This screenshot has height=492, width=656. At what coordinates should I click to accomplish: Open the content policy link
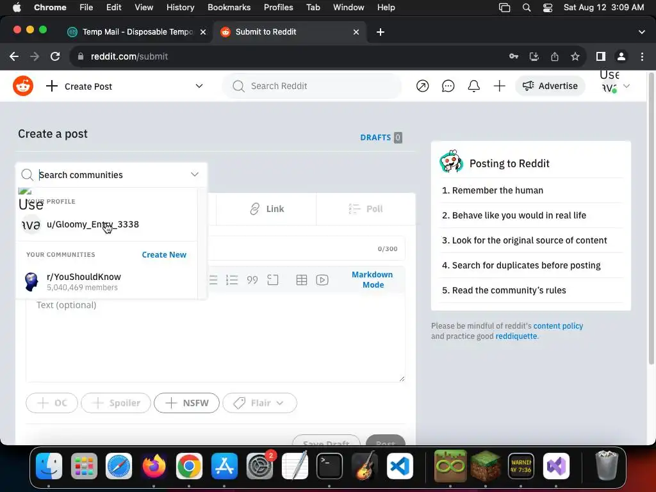point(558,326)
